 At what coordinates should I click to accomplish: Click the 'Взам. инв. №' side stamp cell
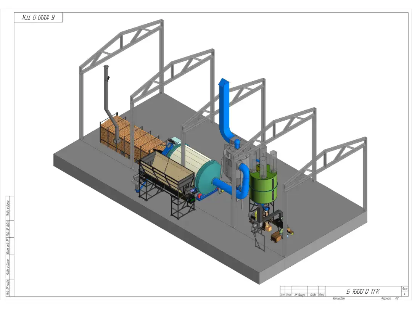8,246
